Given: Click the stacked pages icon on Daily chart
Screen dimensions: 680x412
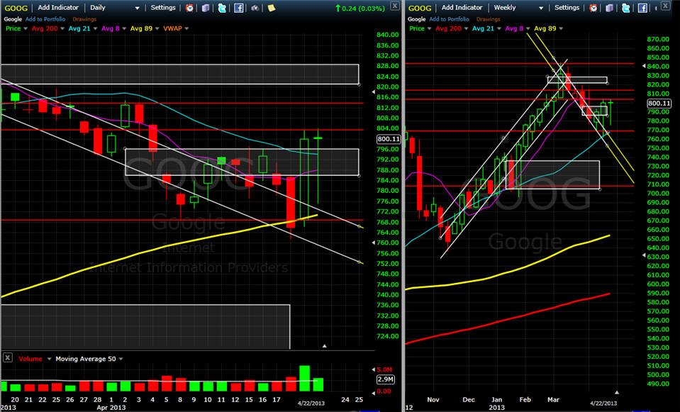Looking at the screenshot, I should [206, 8].
